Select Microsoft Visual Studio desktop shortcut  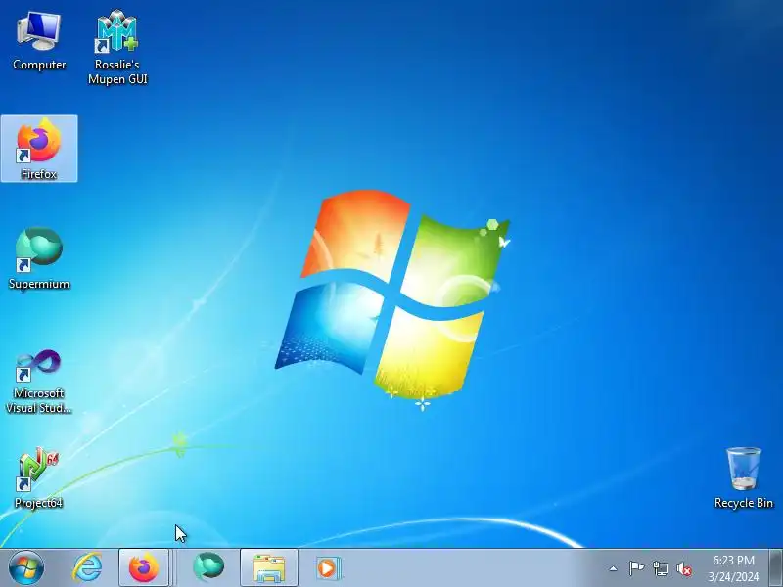[x=39, y=382]
